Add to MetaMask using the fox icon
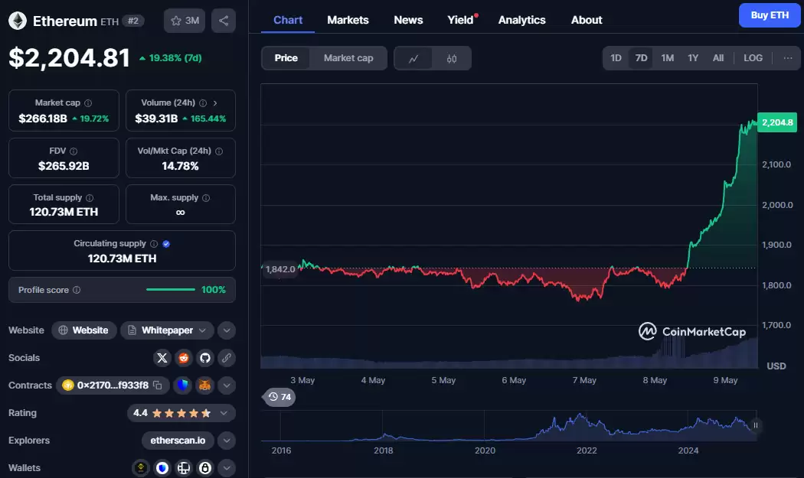804x478 pixels. [x=204, y=385]
